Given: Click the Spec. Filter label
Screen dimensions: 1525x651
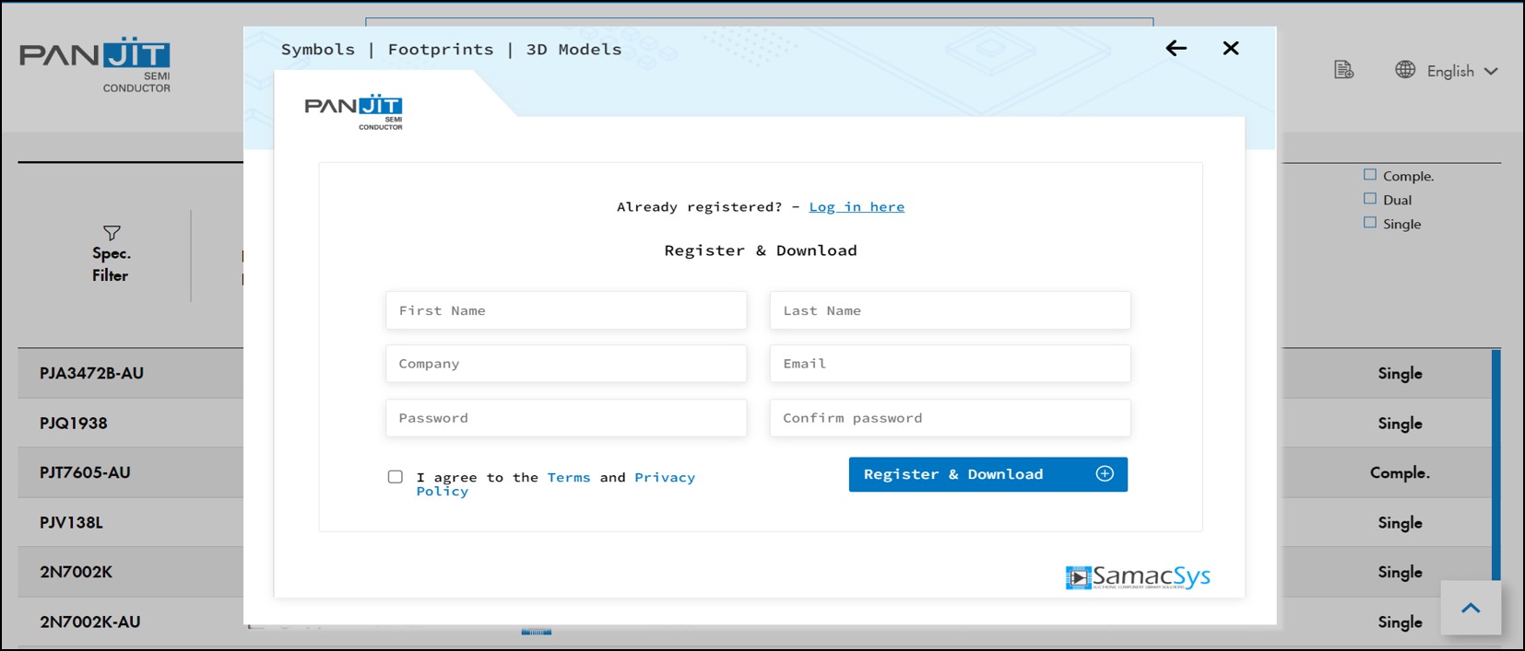Looking at the screenshot, I should [111, 264].
